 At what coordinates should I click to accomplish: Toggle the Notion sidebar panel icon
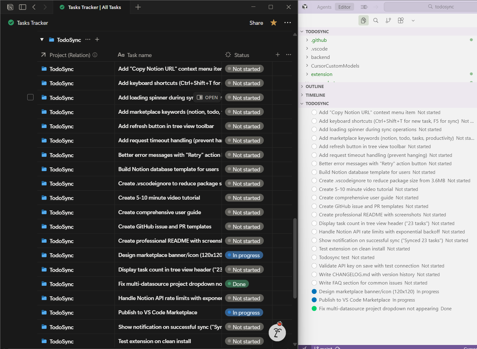pyautogui.click(x=22, y=7)
